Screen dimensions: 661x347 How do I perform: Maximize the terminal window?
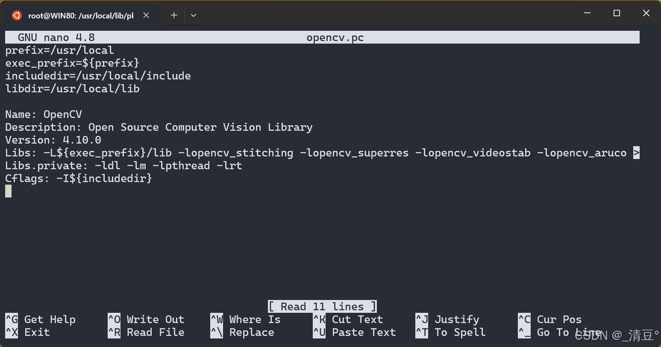[x=617, y=13]
